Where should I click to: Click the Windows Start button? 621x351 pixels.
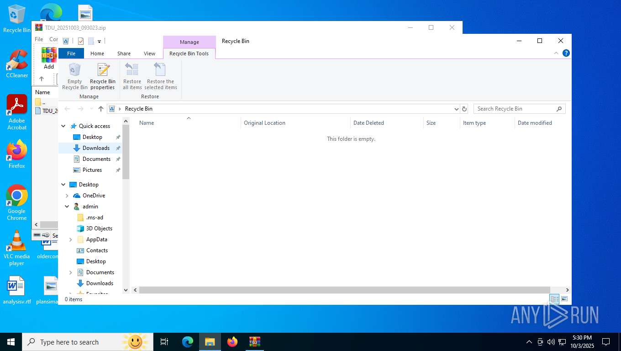11,342
